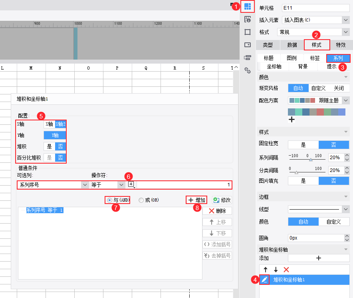Switch to the 类型 tab
The height and width of the screenshot is (298, 353).
click(x=268, y=45)
